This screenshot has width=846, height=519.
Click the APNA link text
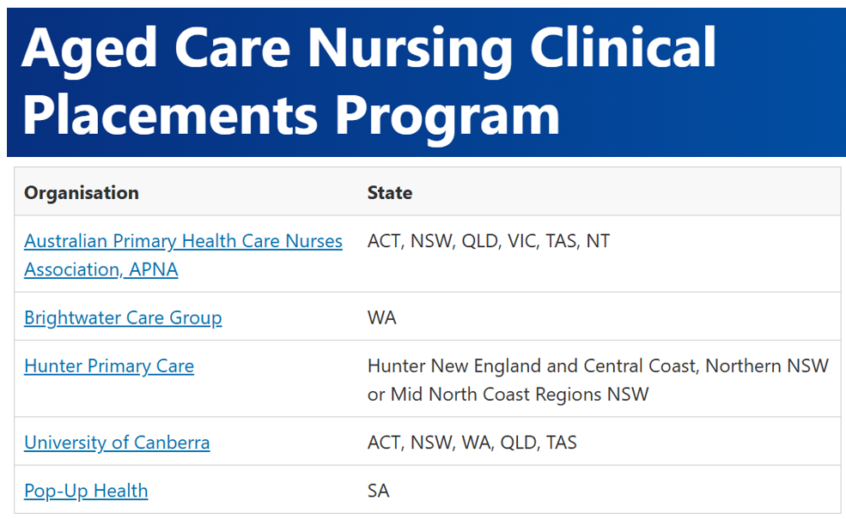click(155, 269)
